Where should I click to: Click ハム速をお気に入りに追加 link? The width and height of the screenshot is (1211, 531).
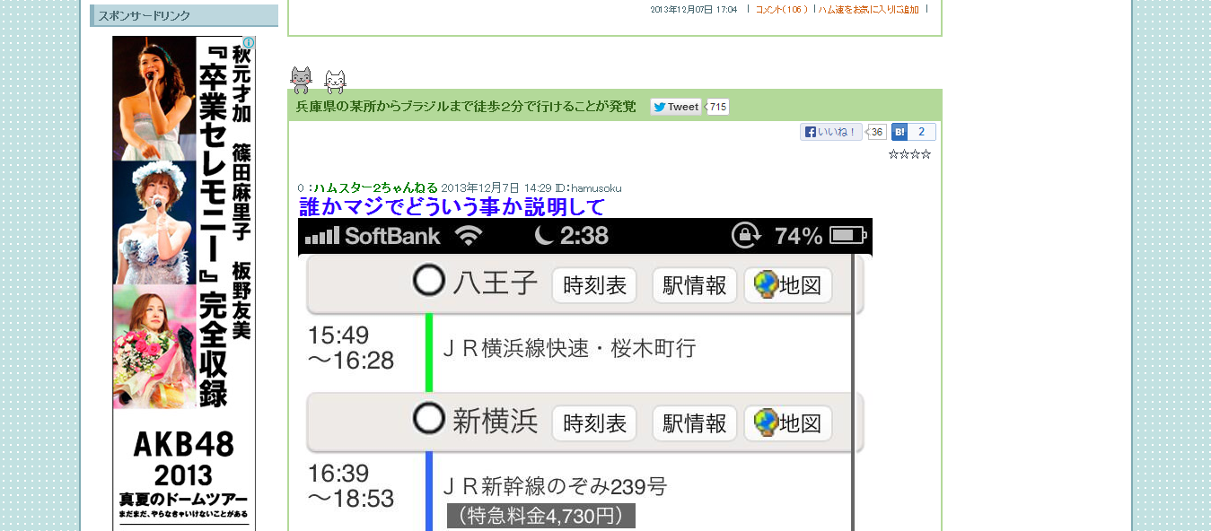(x=869, y=10)
